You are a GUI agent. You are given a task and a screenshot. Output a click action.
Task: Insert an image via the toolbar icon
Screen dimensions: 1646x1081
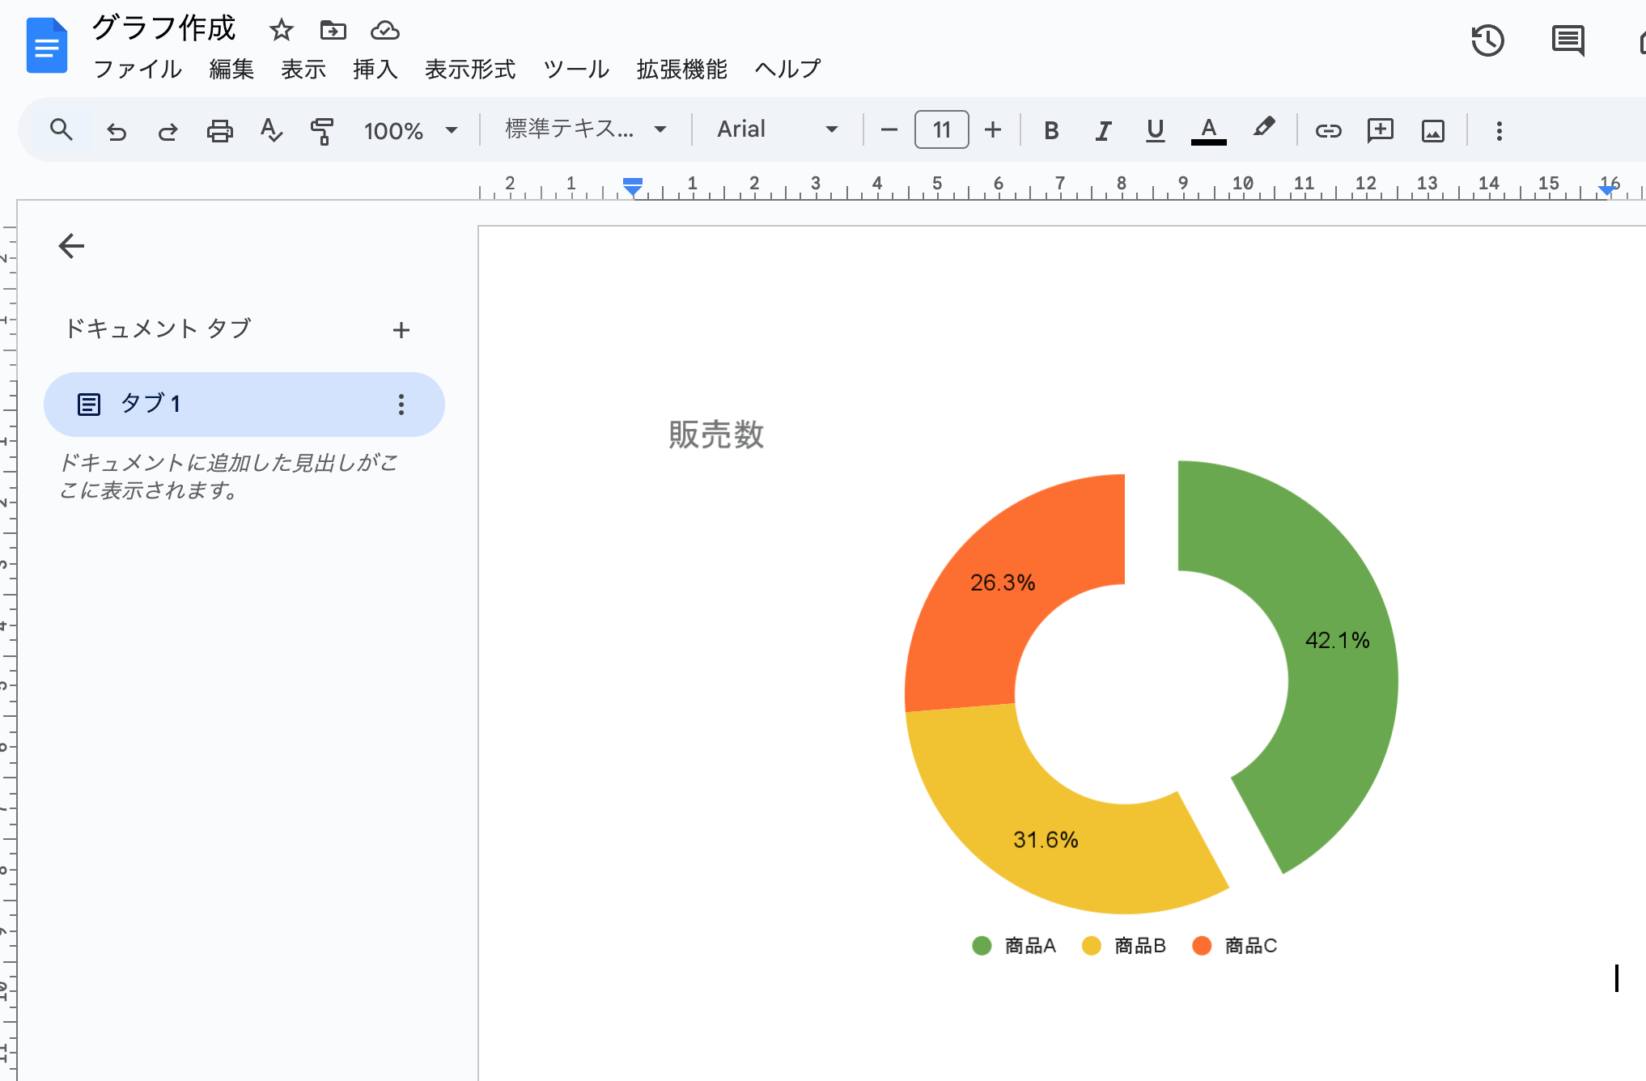click(1432, 129)
